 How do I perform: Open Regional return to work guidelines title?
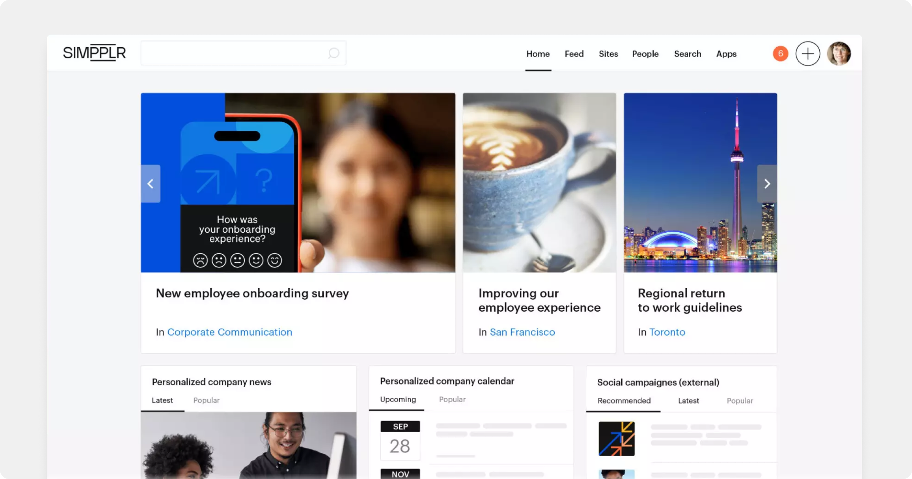pos(690,300)
